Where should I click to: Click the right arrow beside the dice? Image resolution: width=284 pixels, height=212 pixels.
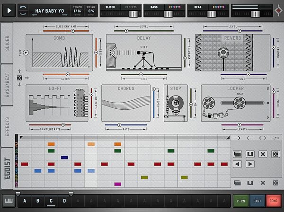(27, 78)
